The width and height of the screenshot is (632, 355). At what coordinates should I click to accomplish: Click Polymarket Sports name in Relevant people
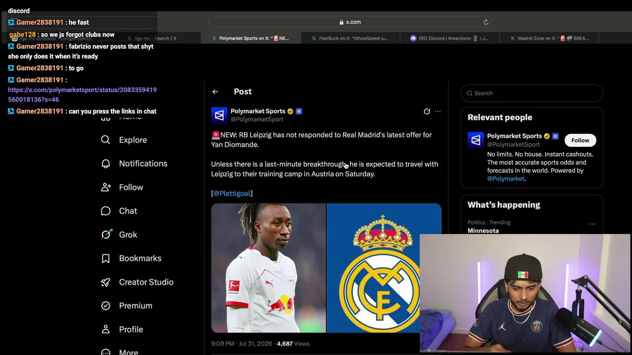click(514, 136)
